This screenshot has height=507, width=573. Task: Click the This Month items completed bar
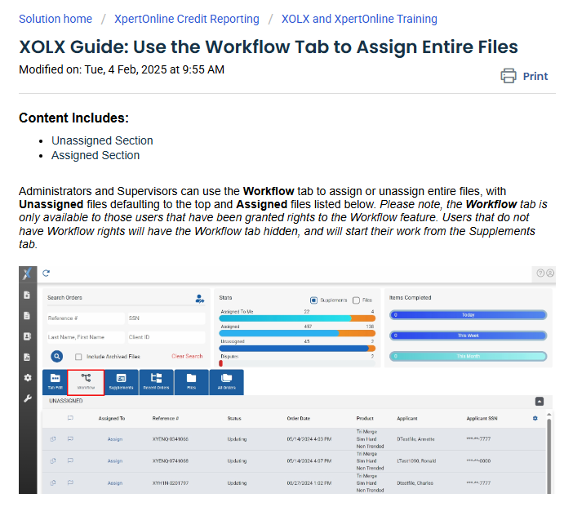click(x=469, y=356)
